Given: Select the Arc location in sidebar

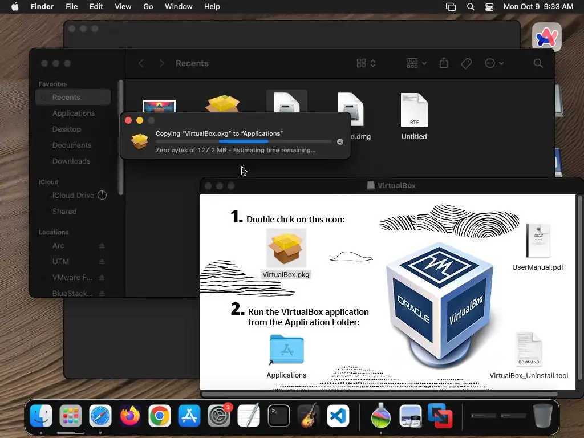Looking at the screenshot, I should (58, 246).
